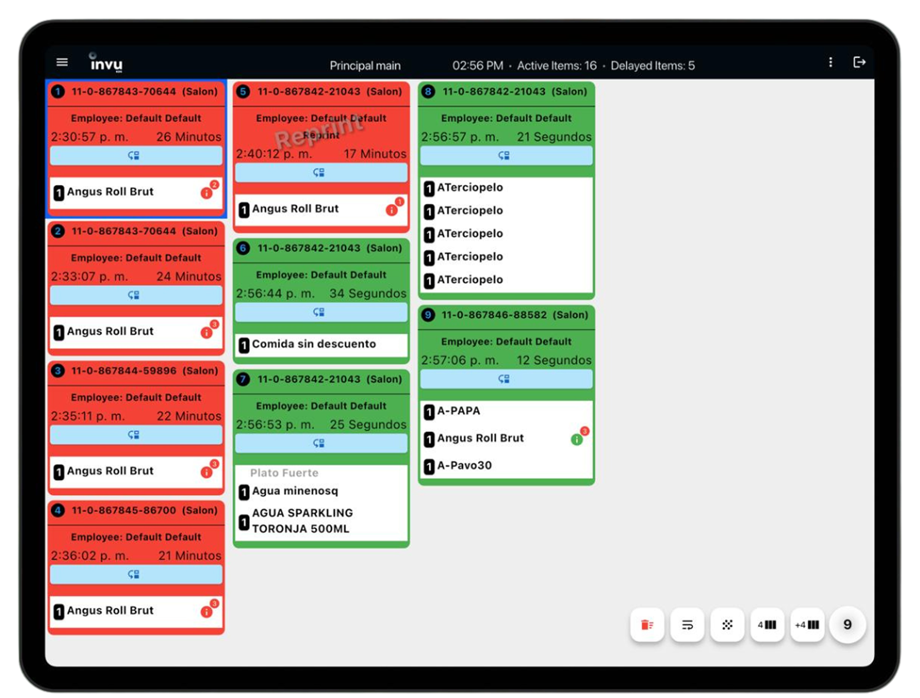The image size is (920, 698).
Task: Mark Agua minenosq item in order 7
Action: point(294,491)
